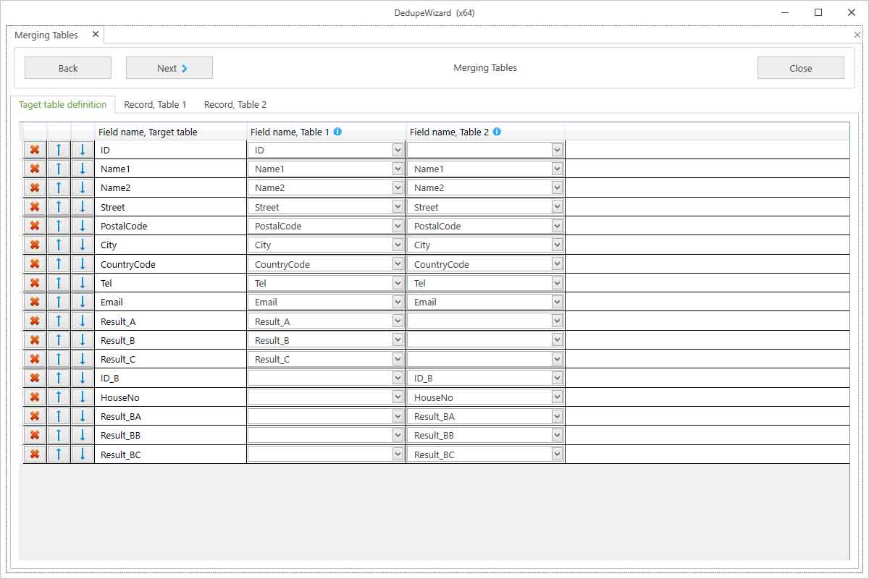Click the Back button

pyautogui.click(x=68, y=68)
